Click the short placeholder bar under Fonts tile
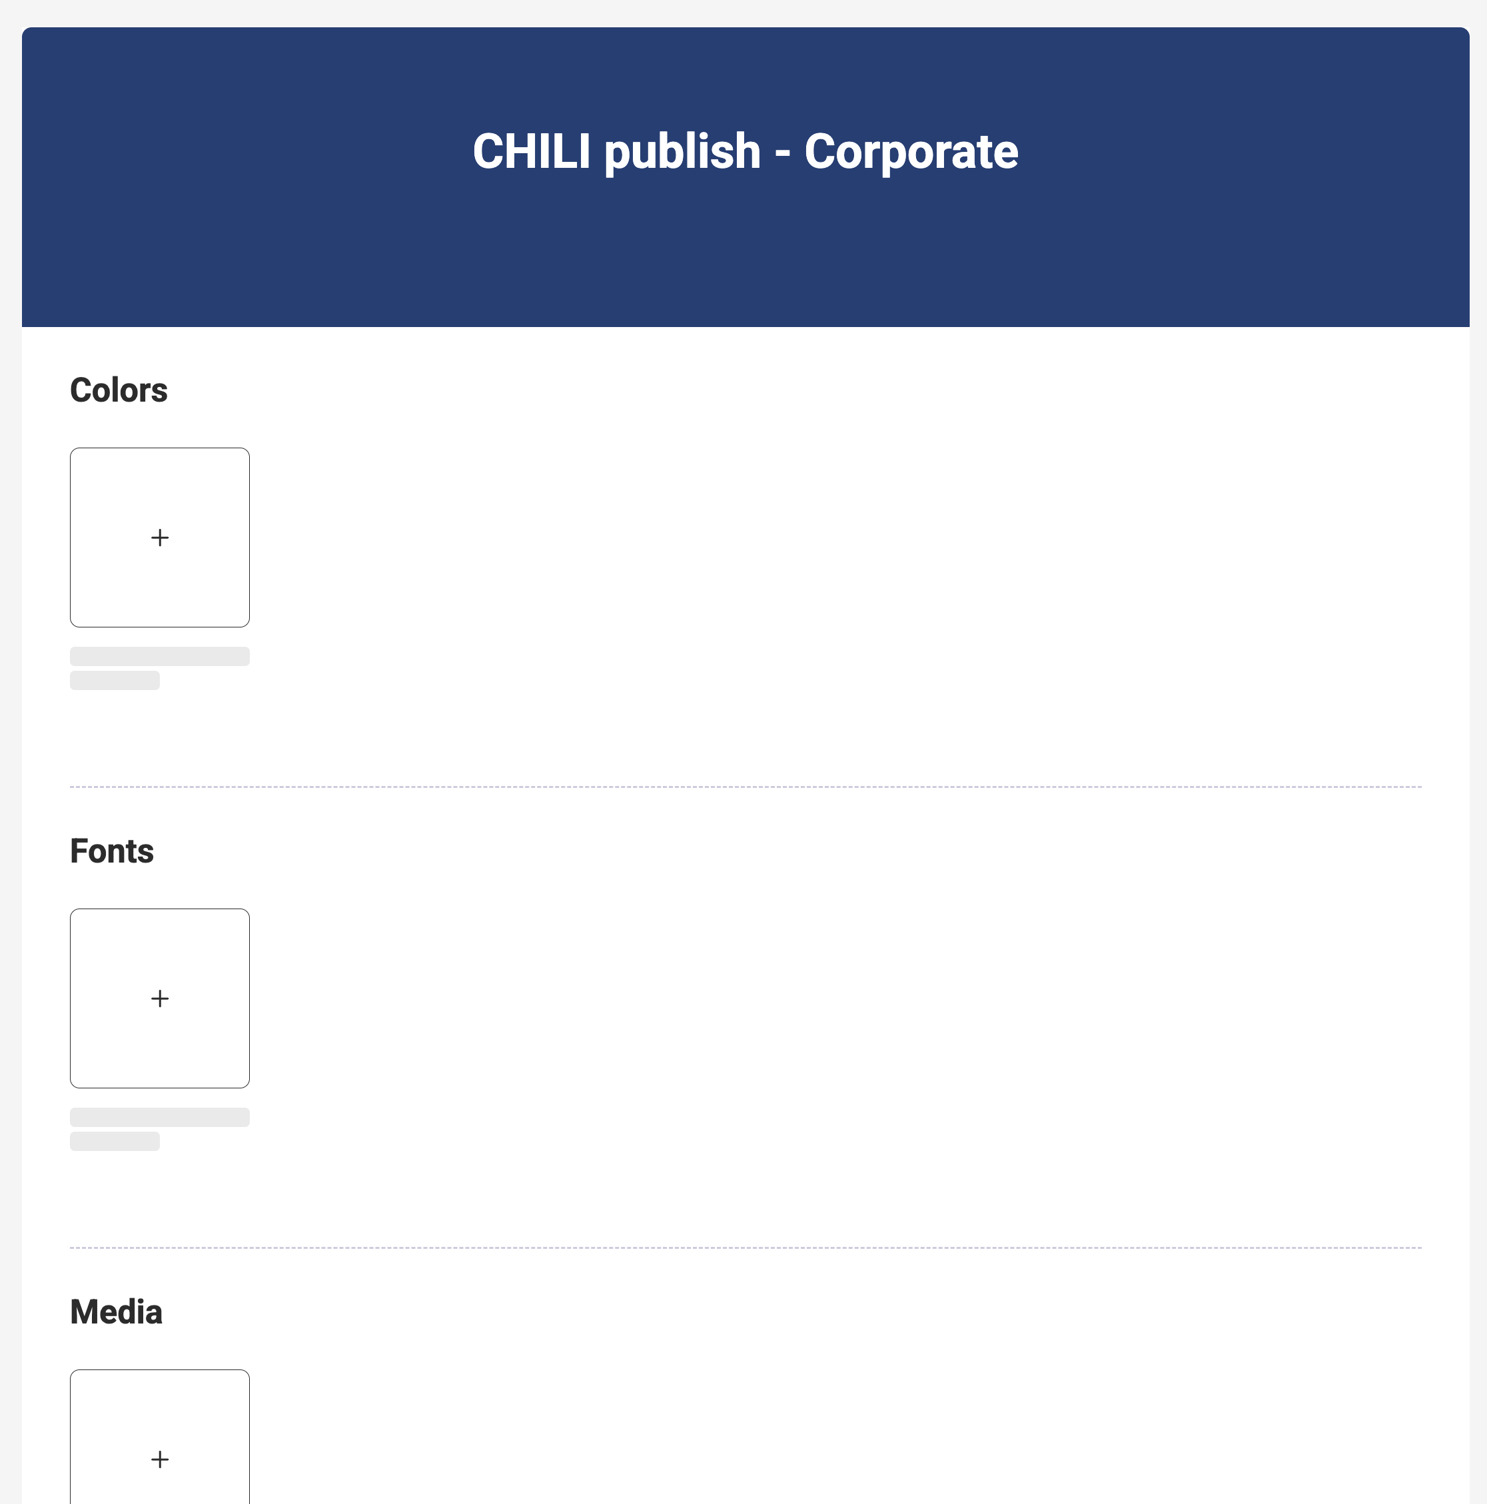The width and height of the screenshot is (1487, 1504). click(115, 1141)
